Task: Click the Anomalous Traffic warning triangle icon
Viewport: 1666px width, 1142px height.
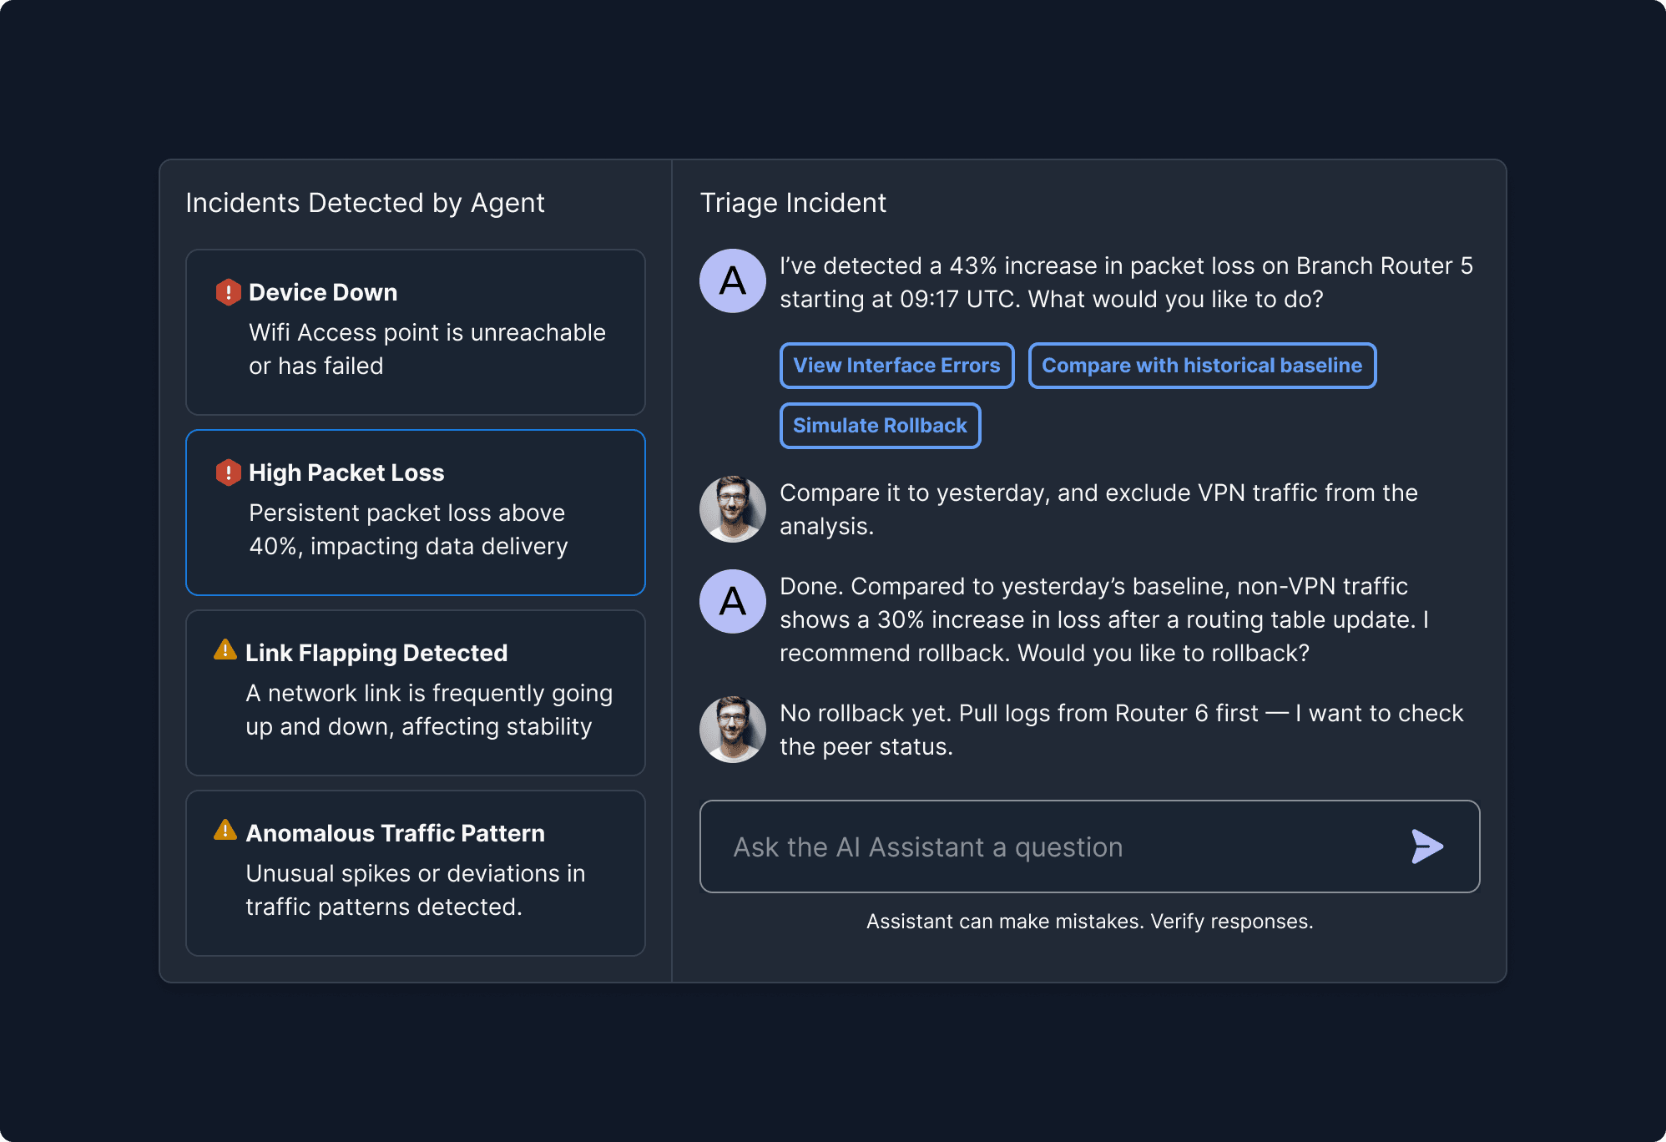Action: [x=225, y=831]
